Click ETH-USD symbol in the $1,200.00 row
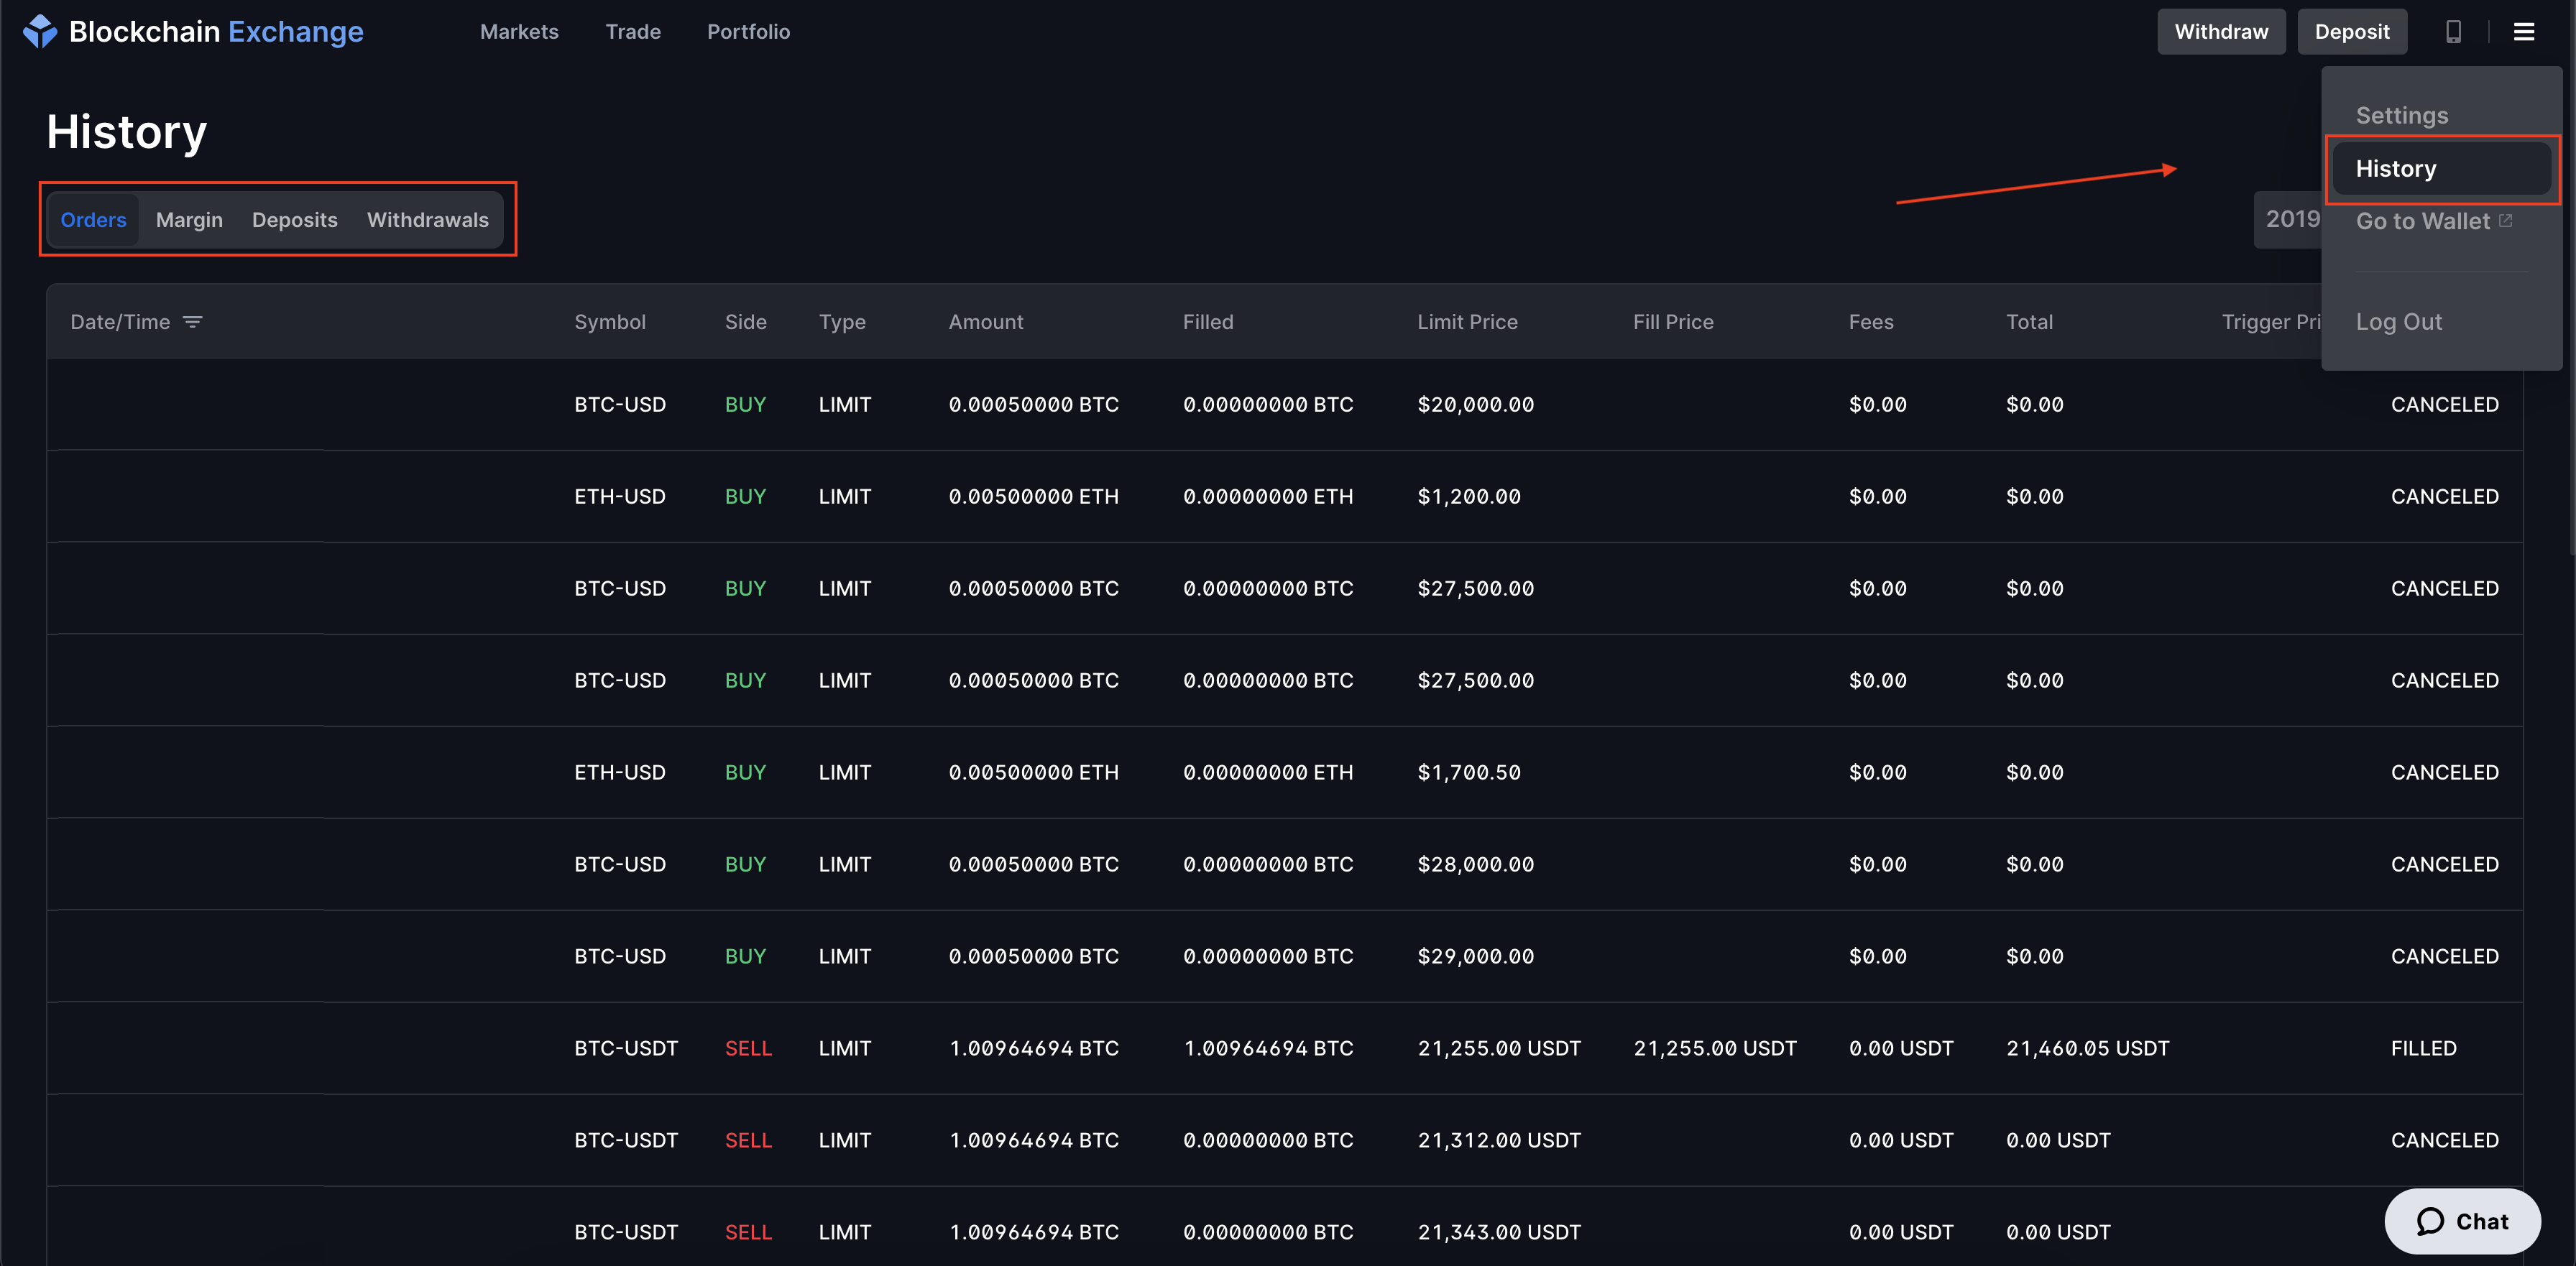Viewport: 2576px width, 1266px height. (x=620, y=497)
